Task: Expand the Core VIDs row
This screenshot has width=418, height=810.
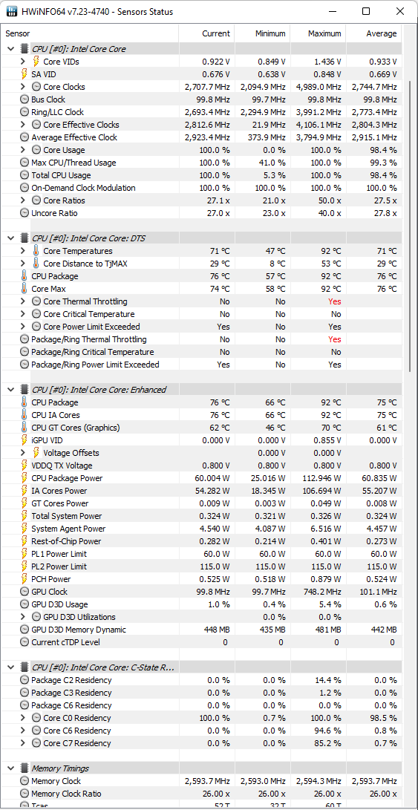Action: click(22, 62)
